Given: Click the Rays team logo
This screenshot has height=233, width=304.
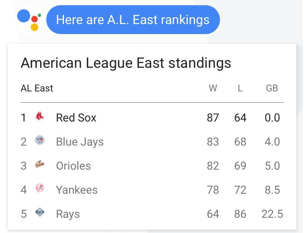Looking at the screenshot, I should pos(40,212).
